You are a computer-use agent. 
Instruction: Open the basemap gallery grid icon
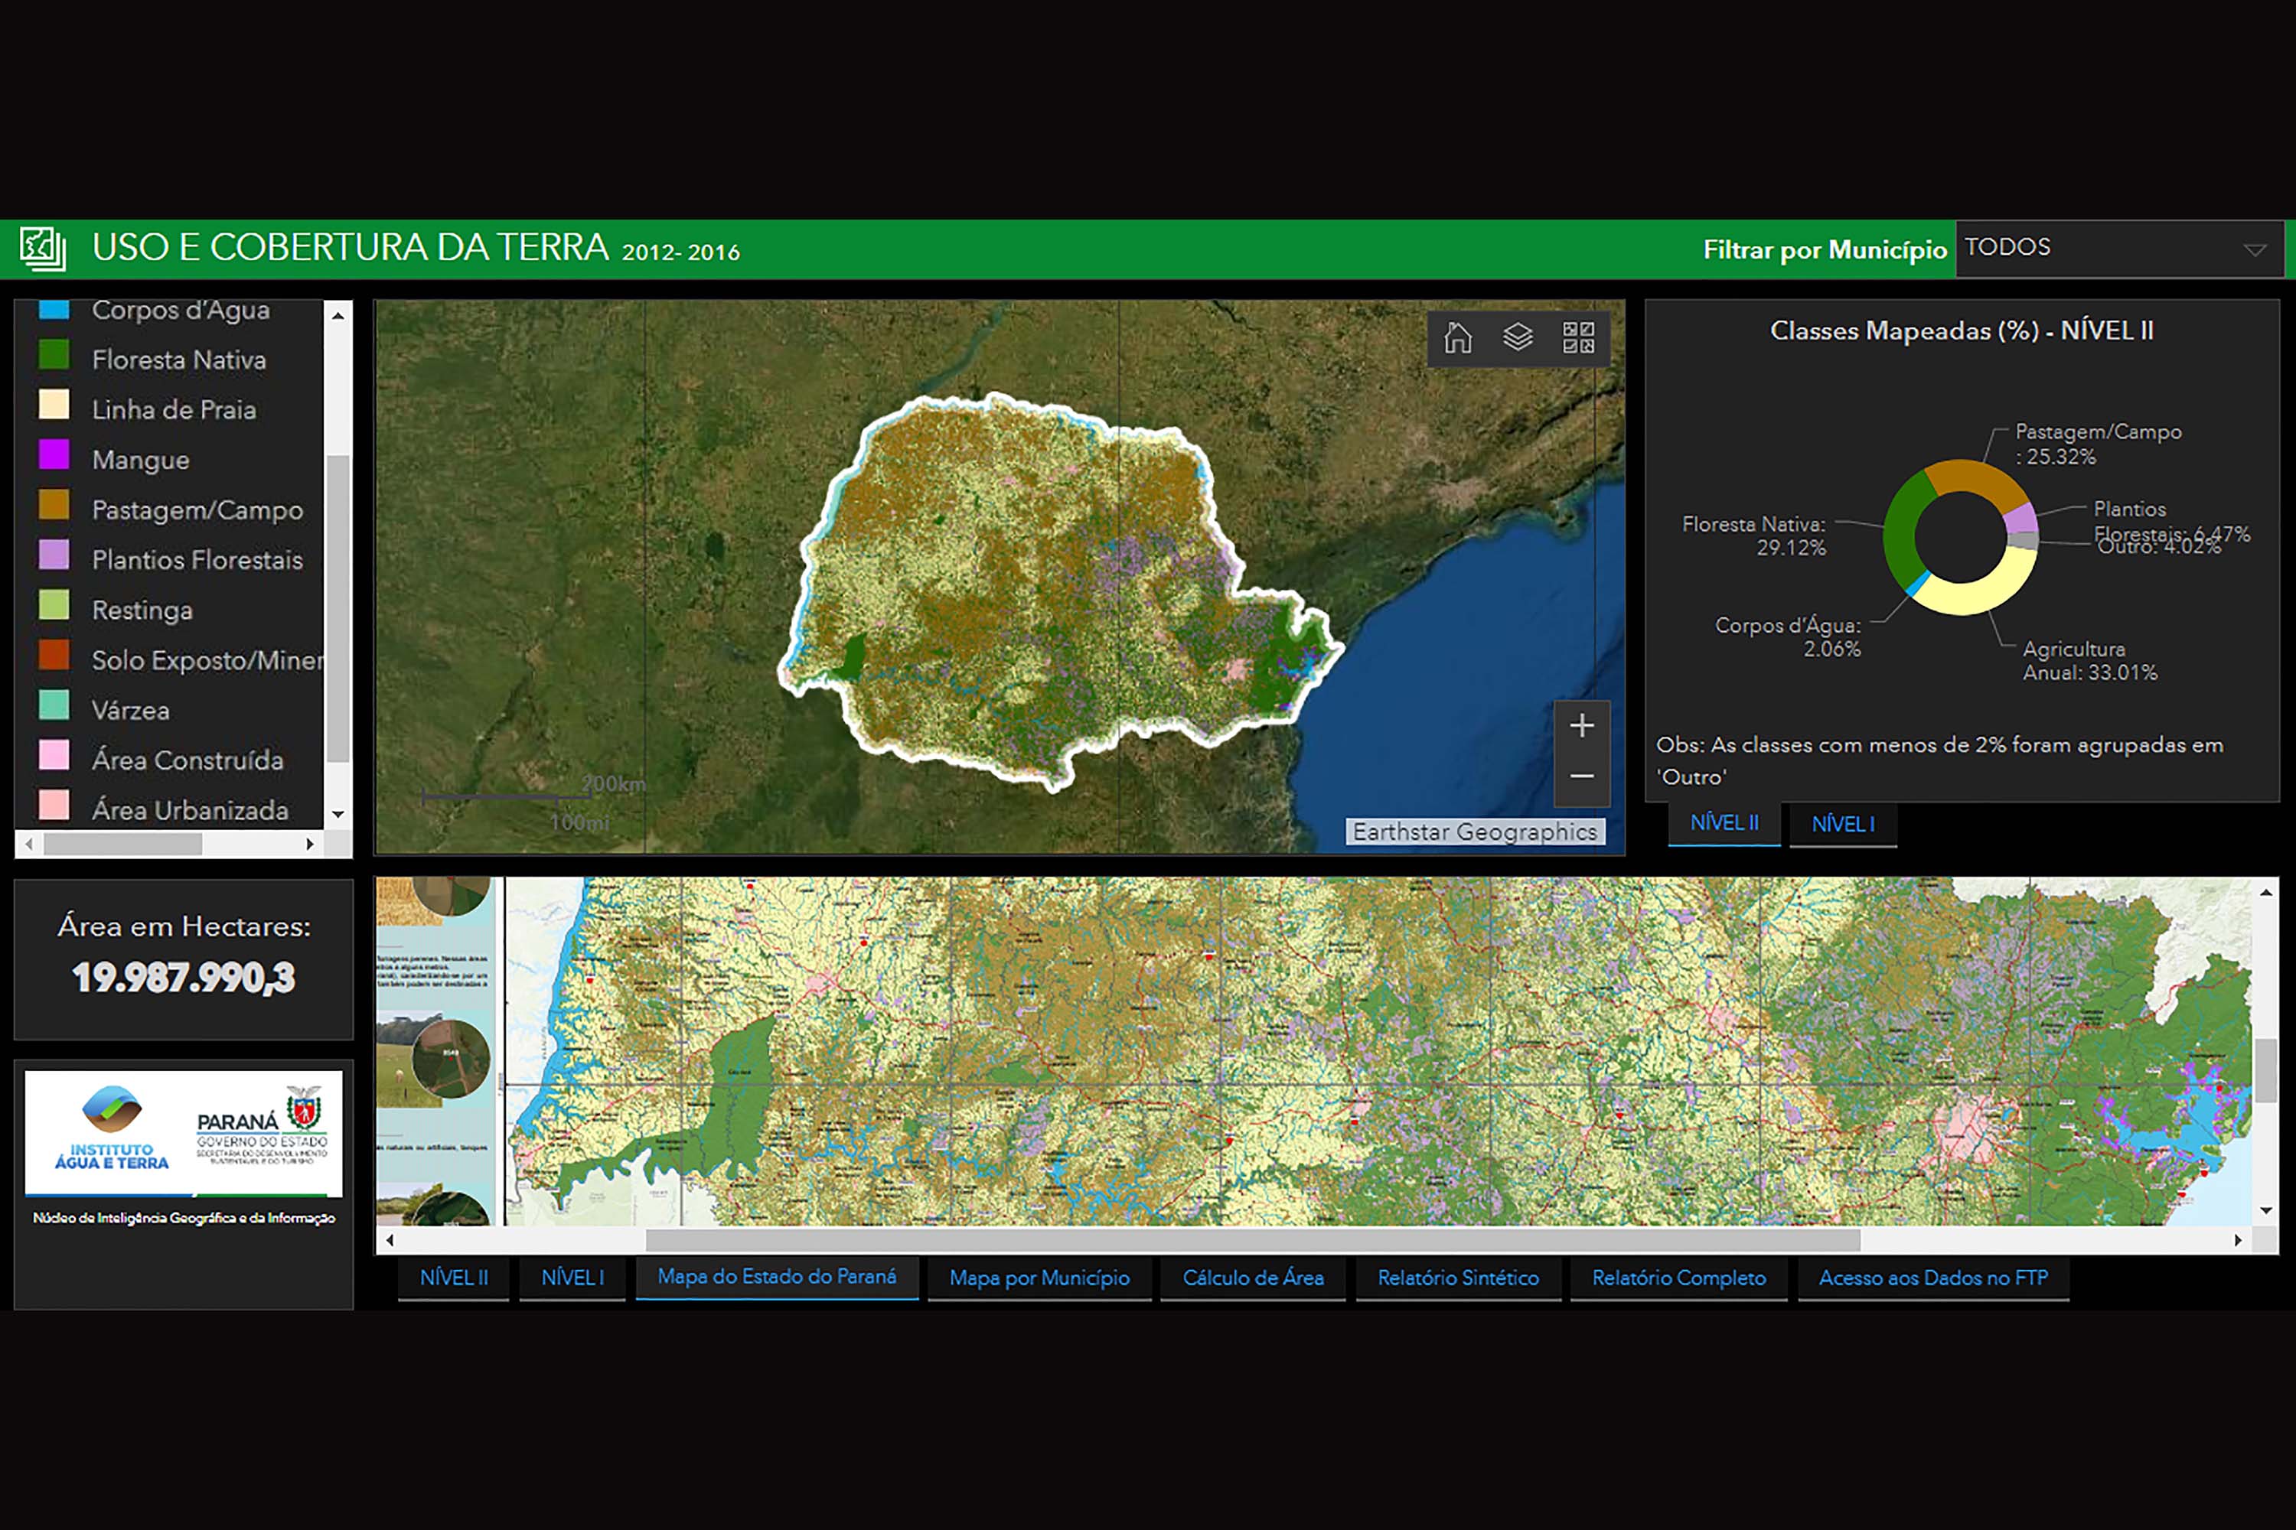click(1577, 337)
